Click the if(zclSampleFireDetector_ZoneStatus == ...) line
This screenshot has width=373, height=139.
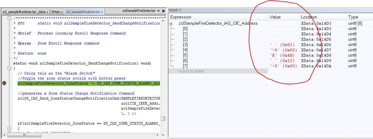coord(89,123)
